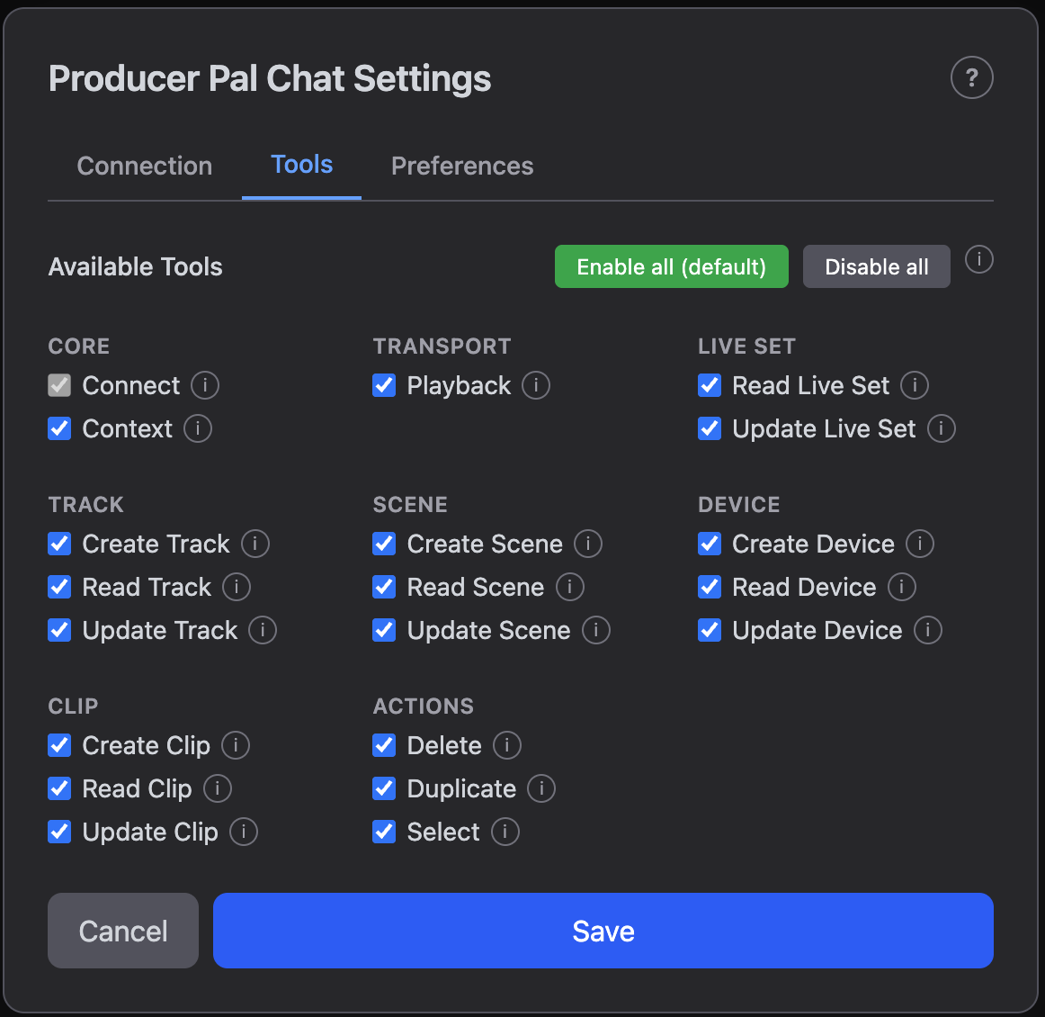Open info for the Duplicate action
1045x1017 pixels.
[x=541, y=788]
